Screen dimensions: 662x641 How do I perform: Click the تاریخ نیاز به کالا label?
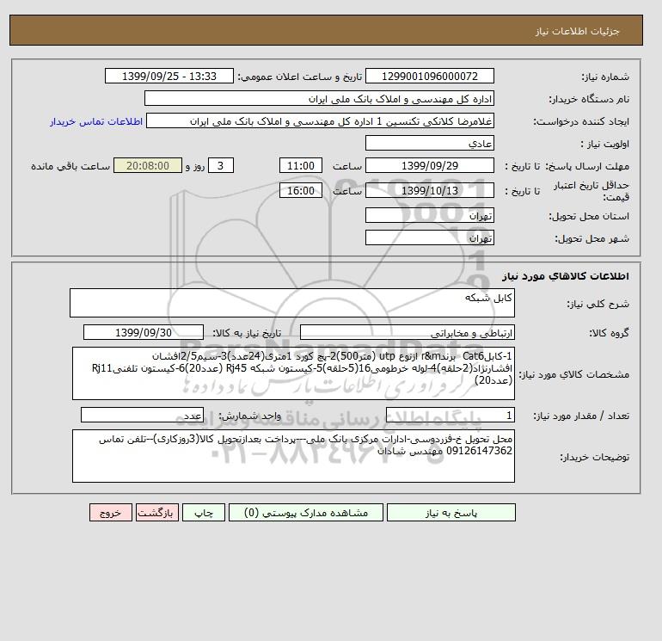click(x=247, y=333)
